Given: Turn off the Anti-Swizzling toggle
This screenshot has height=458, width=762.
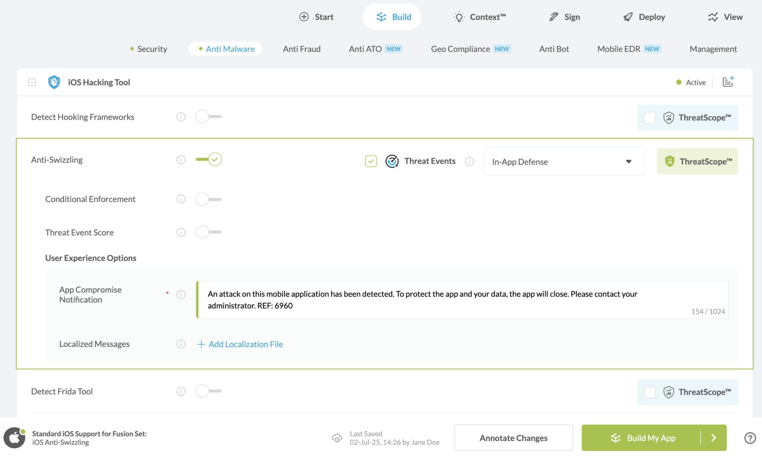Looking at the screenshot, I should click(x=209, y=159).
